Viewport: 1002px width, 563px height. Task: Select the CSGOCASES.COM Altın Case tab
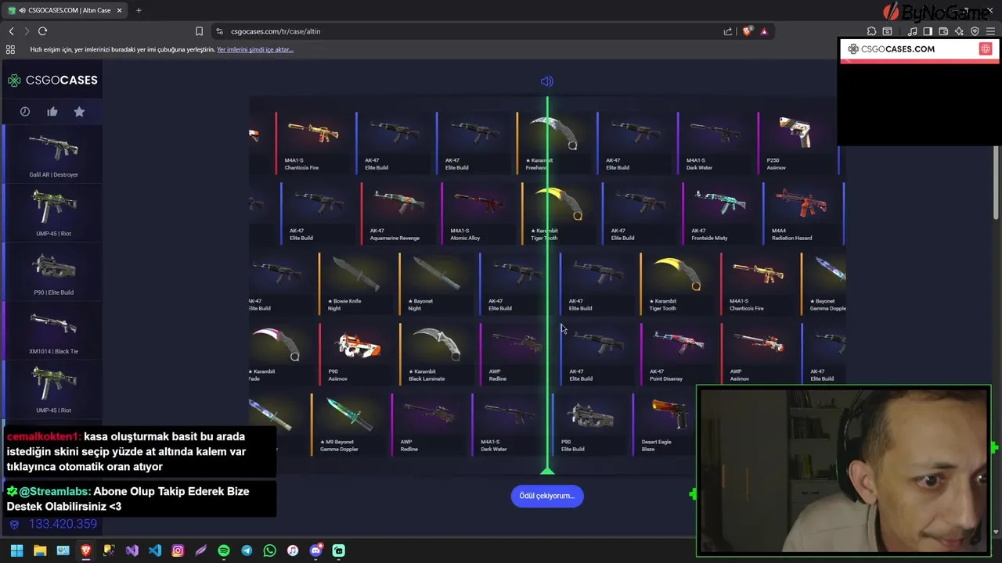pyautogui.click(x=64, y=10)
